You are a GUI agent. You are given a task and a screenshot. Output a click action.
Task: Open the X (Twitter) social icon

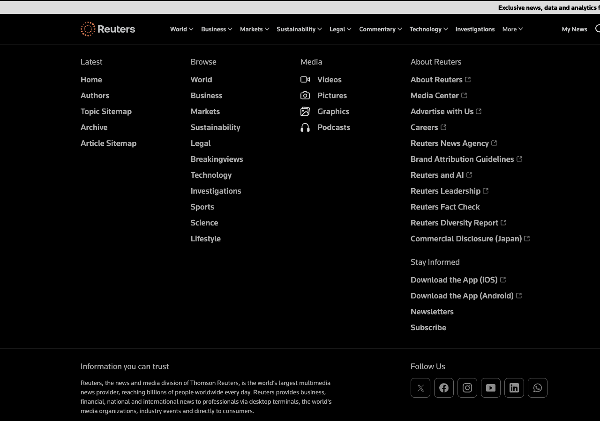click(420, 388)
